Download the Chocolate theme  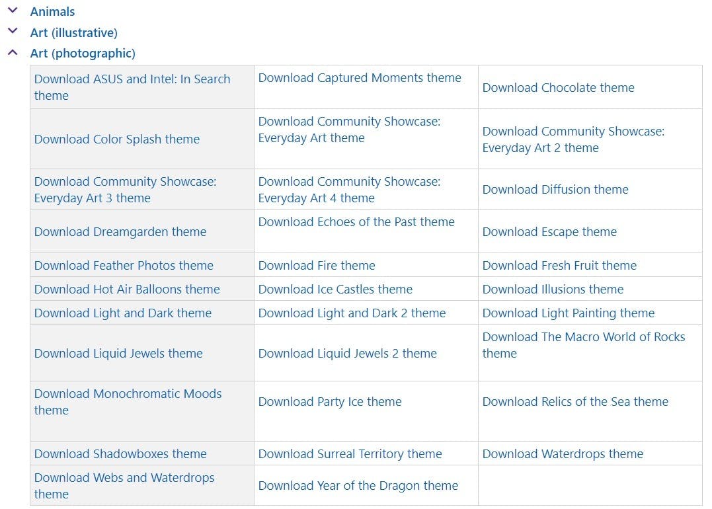click(558, 88)
